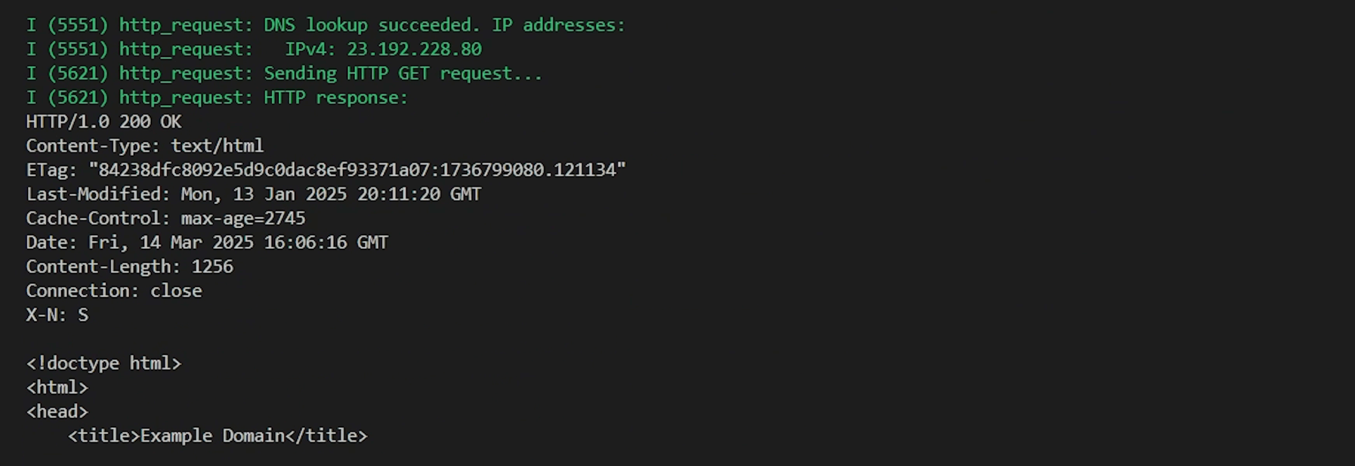1355x466 pixels.
Task: Click the IPv4 address 23.192.228.80
Action: (x=414, y=49)
